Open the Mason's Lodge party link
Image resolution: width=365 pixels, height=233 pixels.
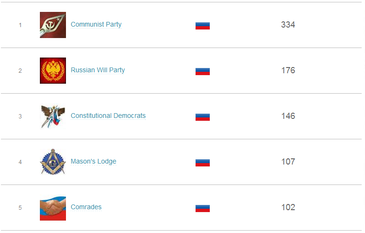pyautogui.click(x=93, y=161)
